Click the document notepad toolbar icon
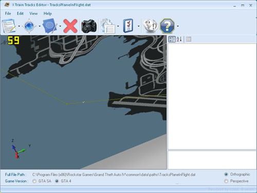This screenshot has height=193, width=257. tap(9, 26)
